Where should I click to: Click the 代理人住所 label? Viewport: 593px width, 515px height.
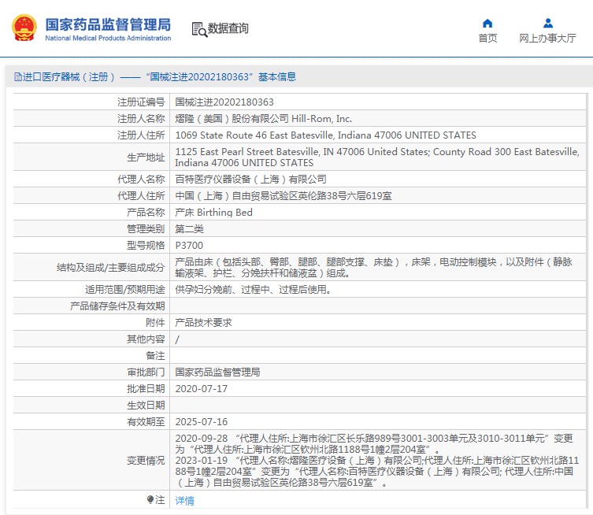(141, 196)
